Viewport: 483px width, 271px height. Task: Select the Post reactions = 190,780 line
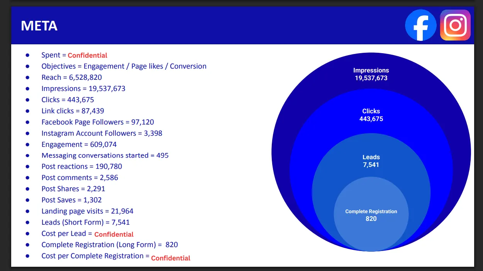[x=82, y=167]
